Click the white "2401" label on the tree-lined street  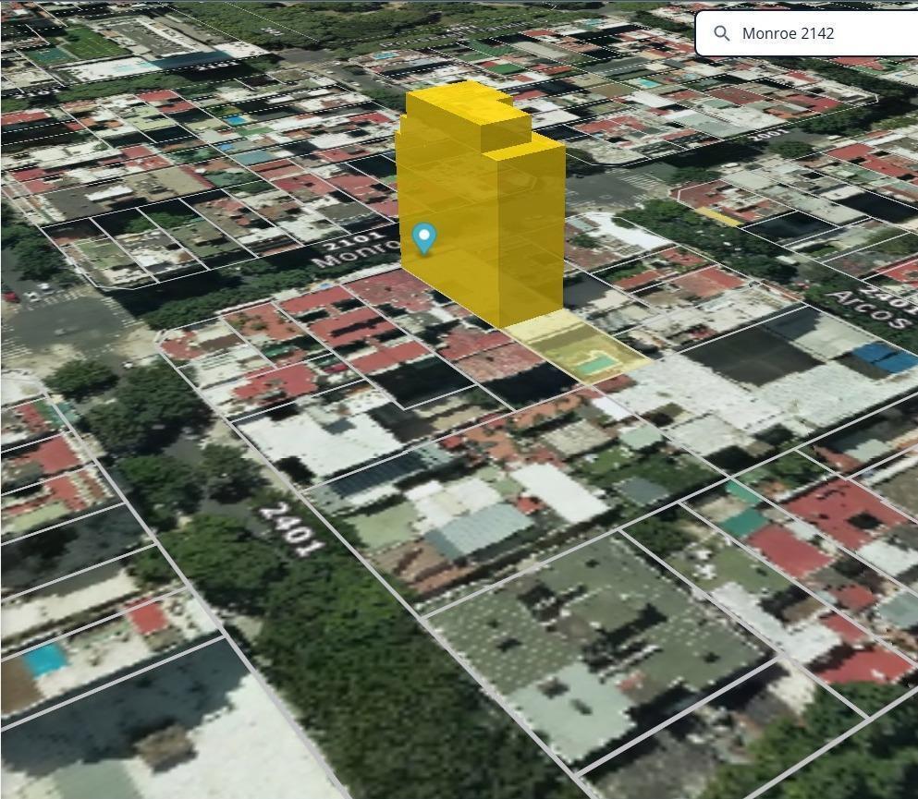coord(291,528)
